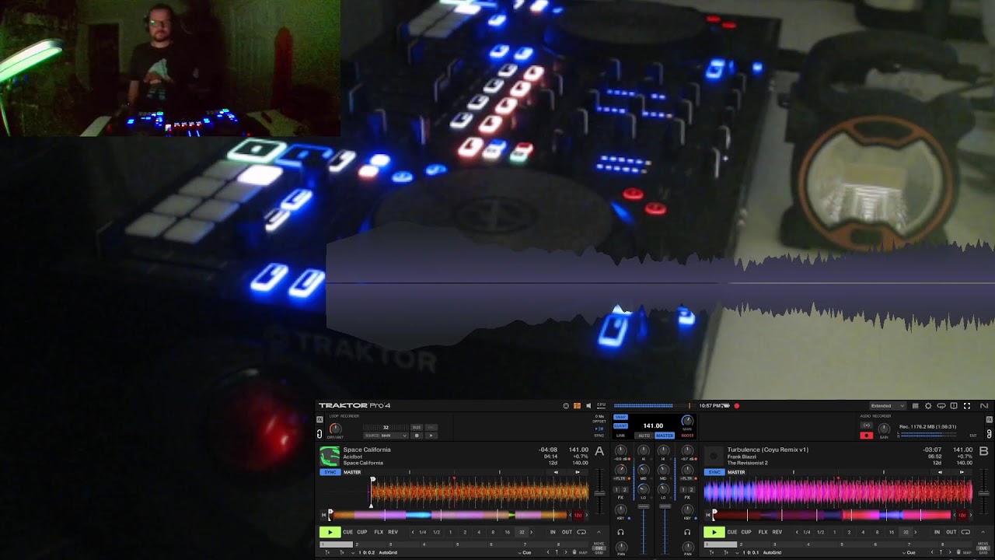This screenshot has height=560, width=995.
Task: Click the CPU load indicator
Action: 601,405
